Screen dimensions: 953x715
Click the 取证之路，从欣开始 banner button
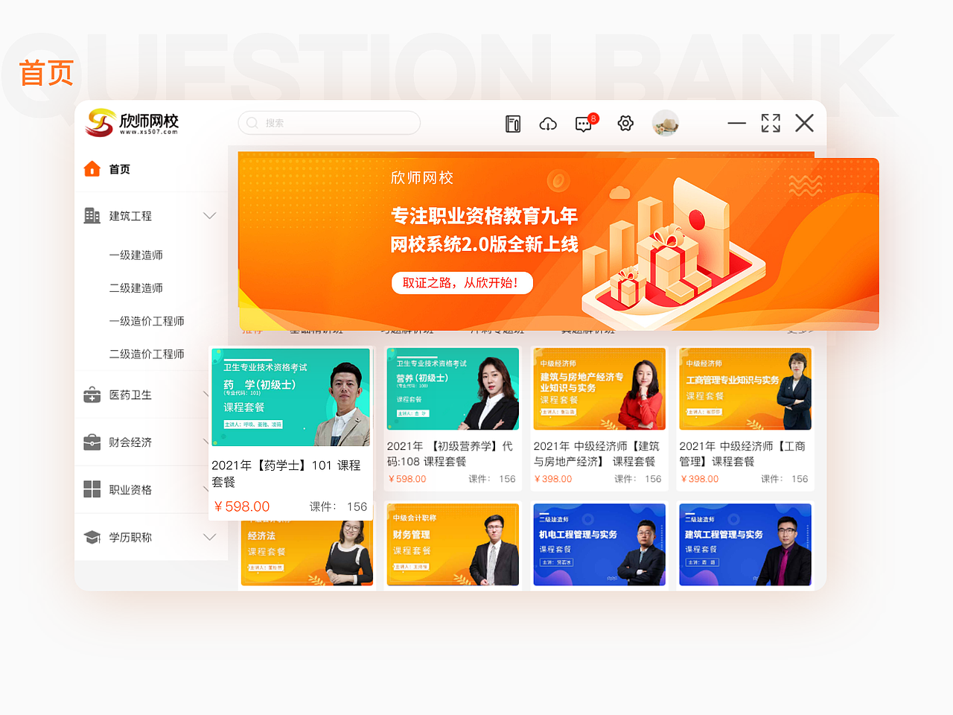(462, 283)
